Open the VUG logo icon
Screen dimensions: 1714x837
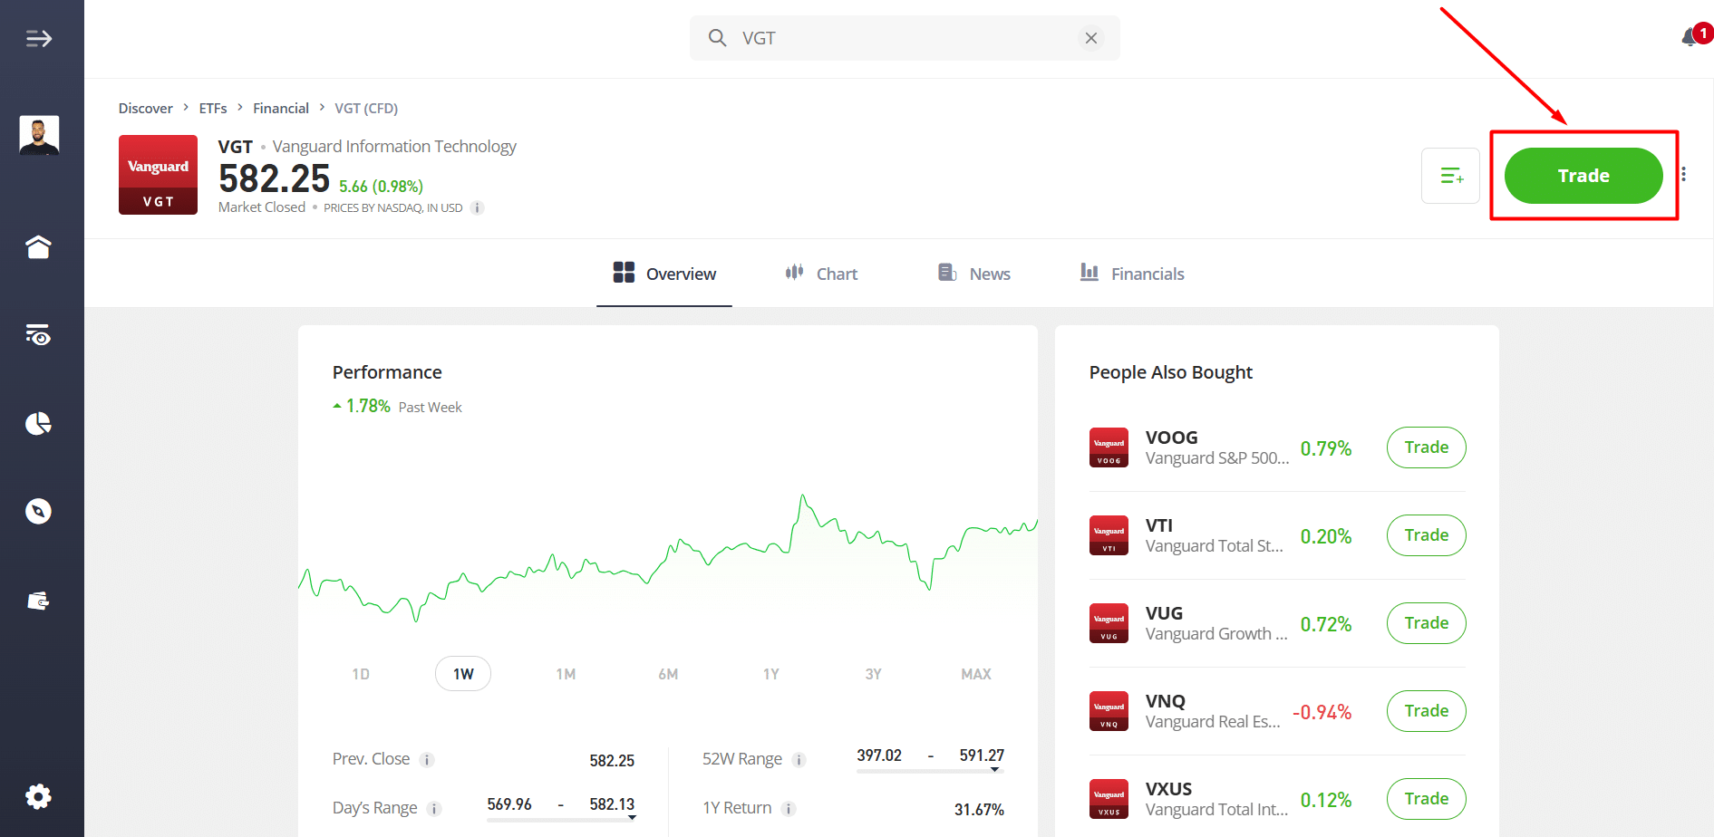pos(1109,623)
